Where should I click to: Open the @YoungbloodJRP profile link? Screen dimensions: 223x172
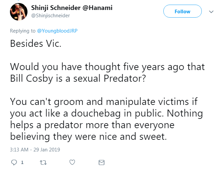click(x=57, y=31)
